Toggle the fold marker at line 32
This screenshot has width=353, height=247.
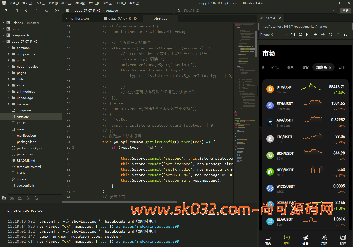coord(73,147)
